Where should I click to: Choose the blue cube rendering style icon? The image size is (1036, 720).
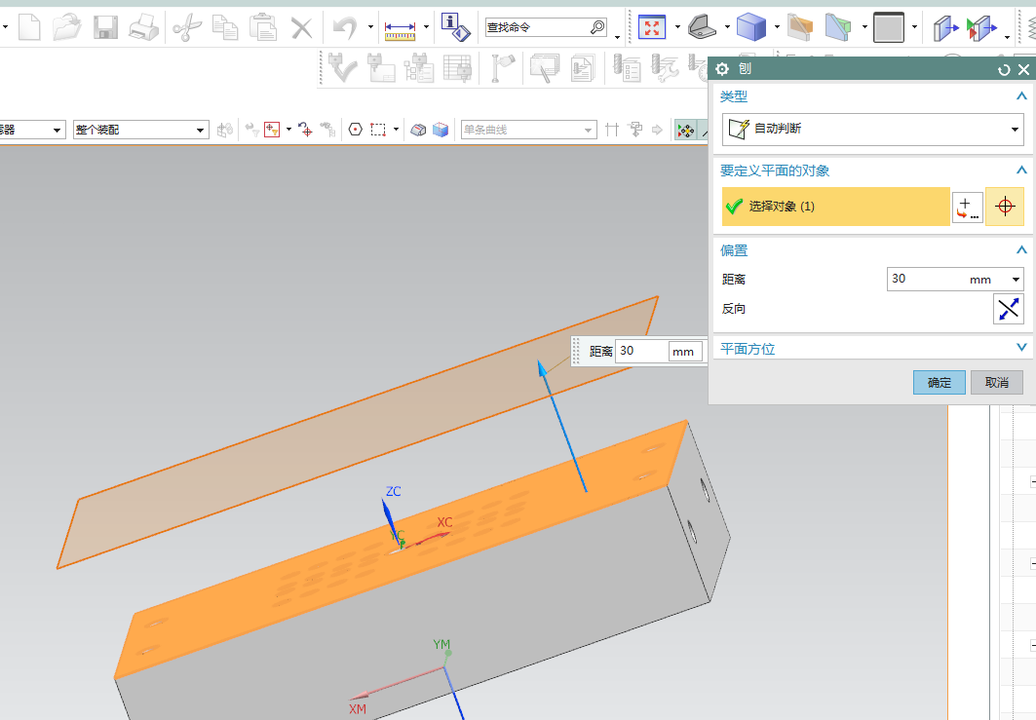click(751, 27)
